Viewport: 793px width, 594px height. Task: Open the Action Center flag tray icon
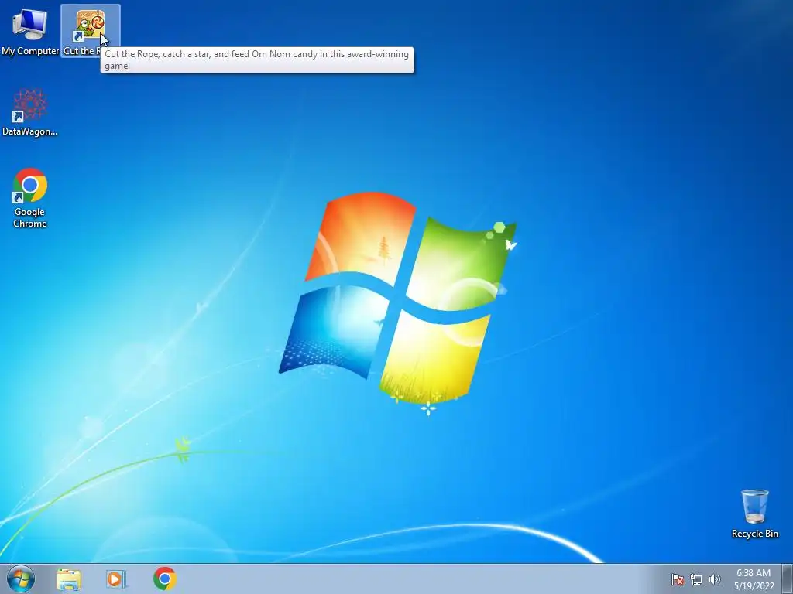pyautogui.click(x=677, y=579)
